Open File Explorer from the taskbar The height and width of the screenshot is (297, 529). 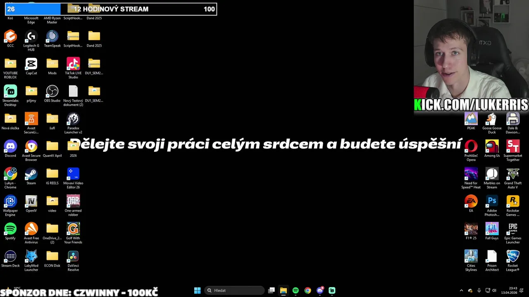click(284, 290)
